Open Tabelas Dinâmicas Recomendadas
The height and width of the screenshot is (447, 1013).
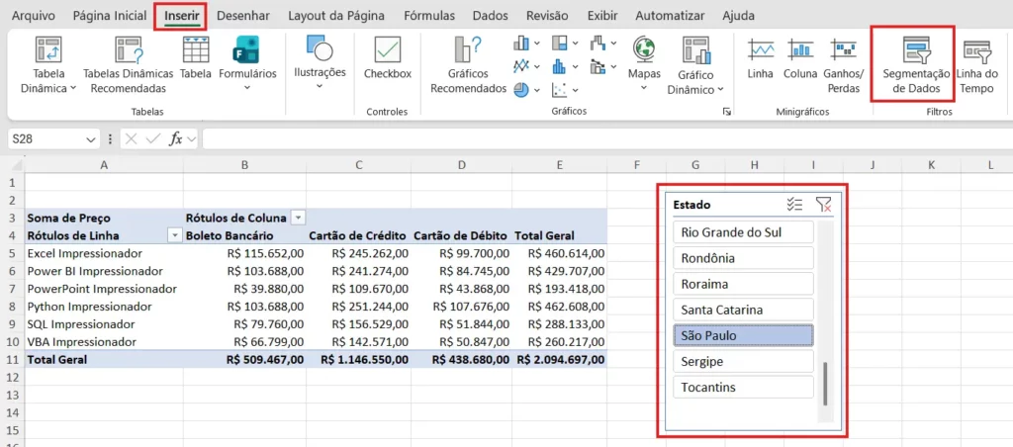pos(128,64)
